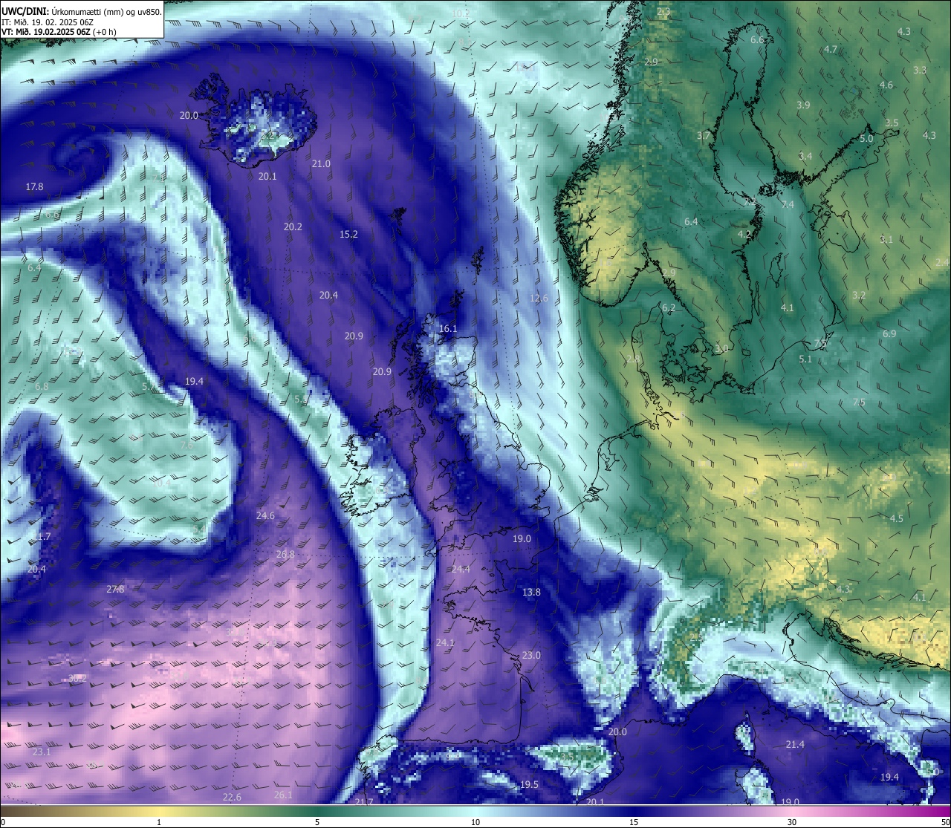
Task: Click the title text 'UWC/DINI: Úrkomumætti (mm) og uv850.'
Action: click(x=81, y=12)
